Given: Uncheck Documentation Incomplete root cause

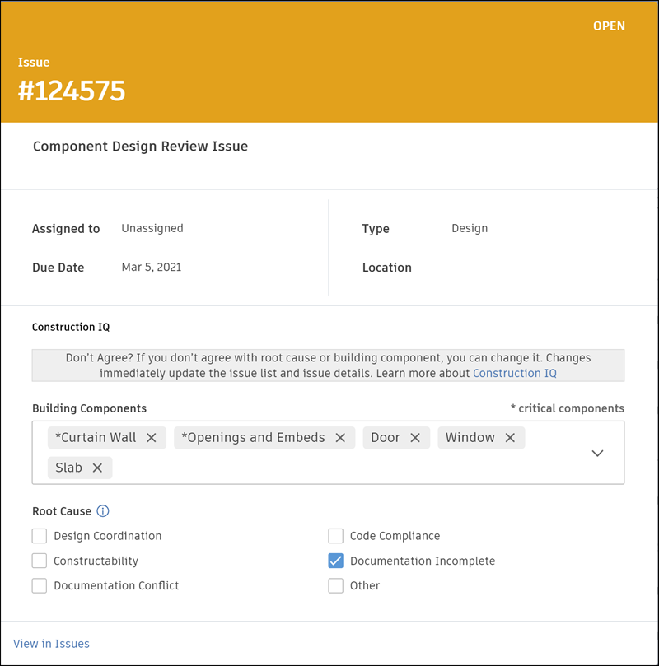Looking at the screenshot, I should click(335, 561).
